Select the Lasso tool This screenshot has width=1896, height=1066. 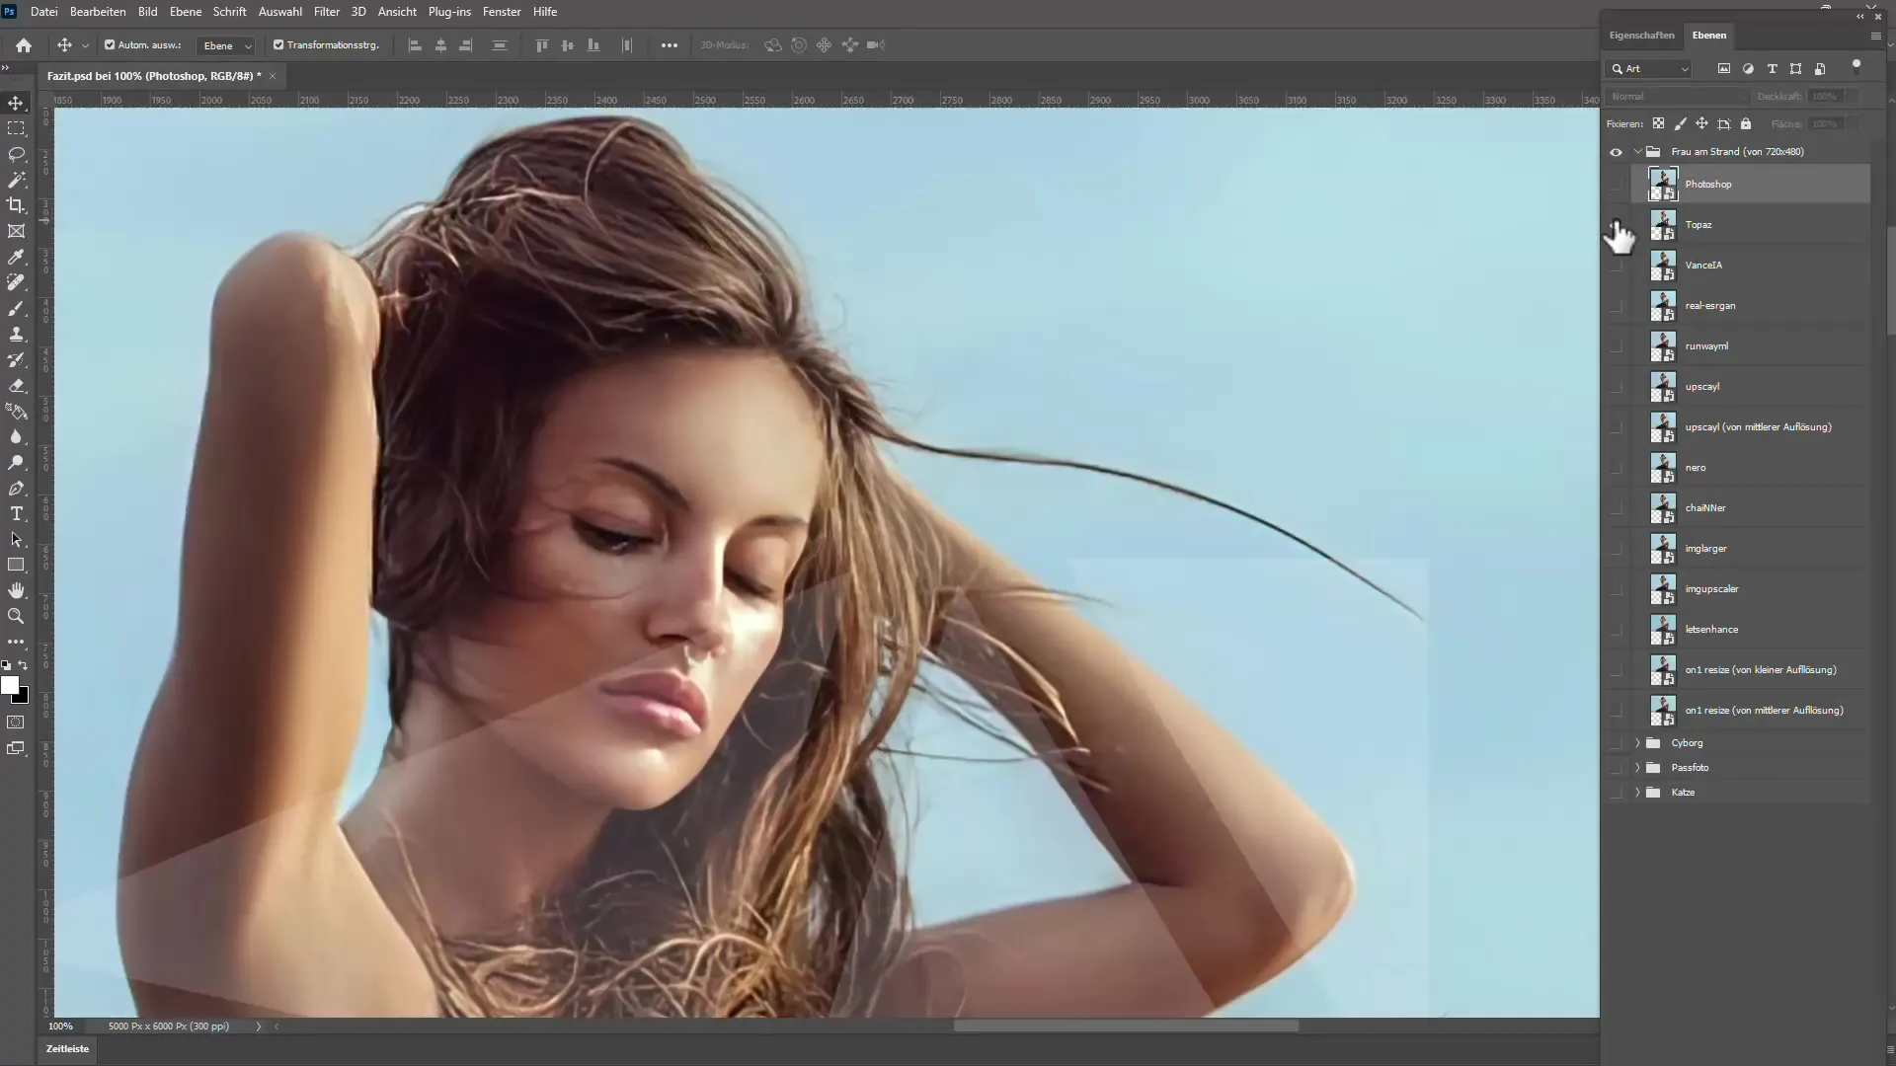17,154
